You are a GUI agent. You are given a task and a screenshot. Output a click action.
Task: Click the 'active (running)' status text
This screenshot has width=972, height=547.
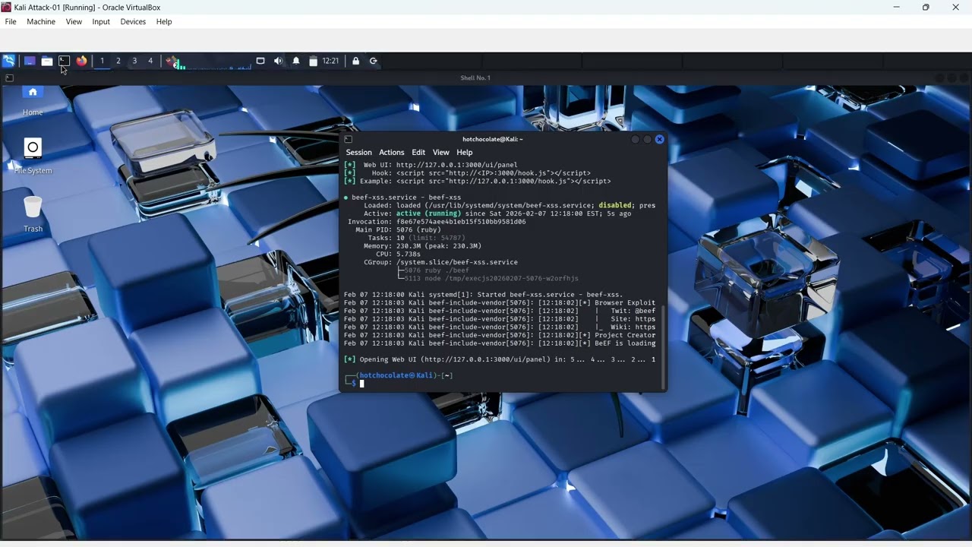(x=428, y=213)
